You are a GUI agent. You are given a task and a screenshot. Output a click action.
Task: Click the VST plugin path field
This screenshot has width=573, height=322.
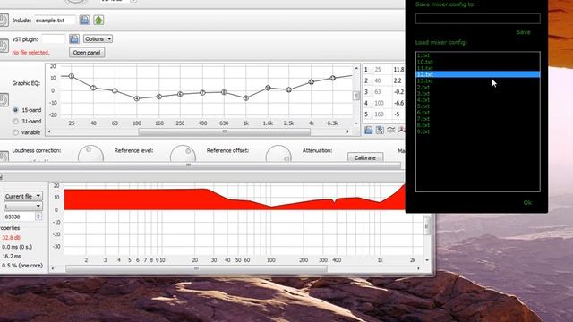pyautogui.click(x=54, y=38)
